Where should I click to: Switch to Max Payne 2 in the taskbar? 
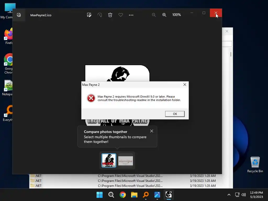[x=169, y=195]
